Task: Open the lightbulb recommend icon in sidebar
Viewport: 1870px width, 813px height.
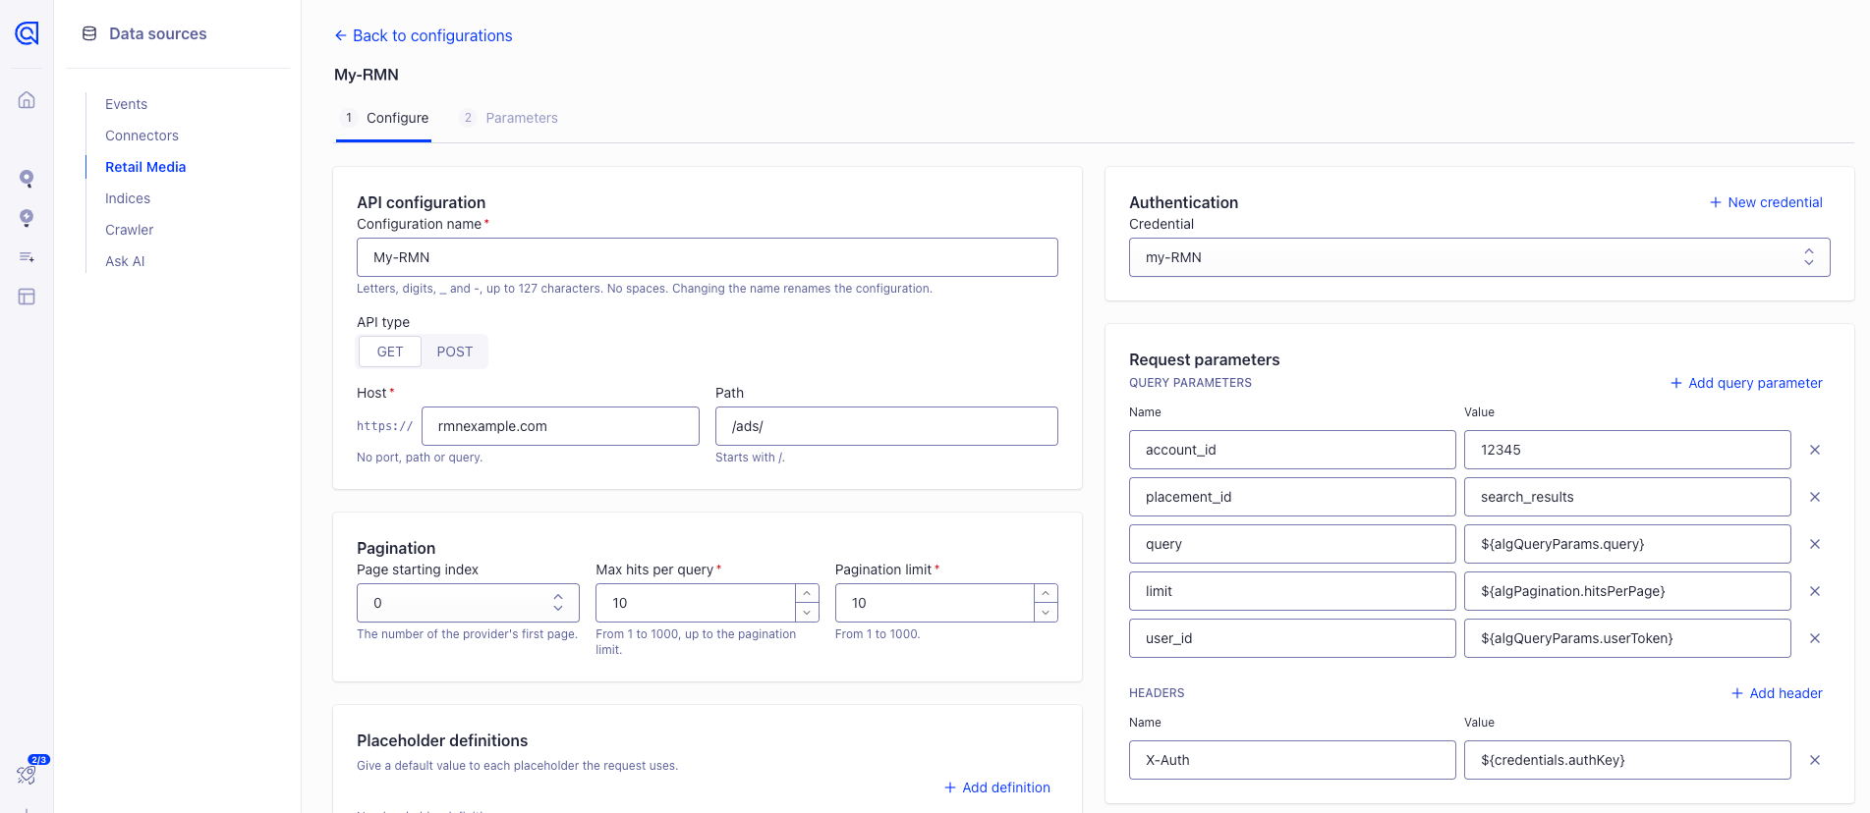Action: click(x=27, y=218)
